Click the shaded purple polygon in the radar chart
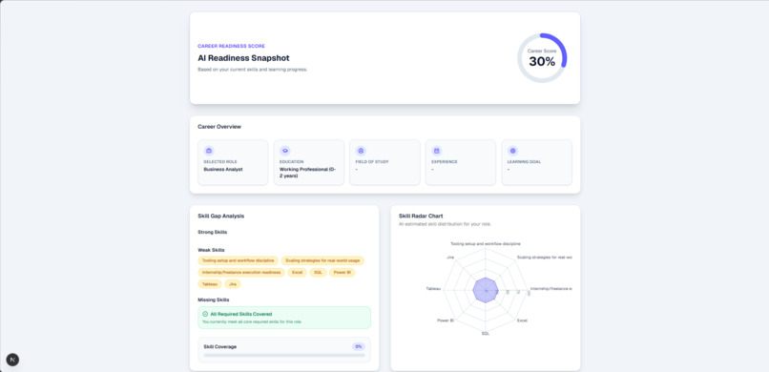This screenshot has height=372, width=769. [486, 290]
